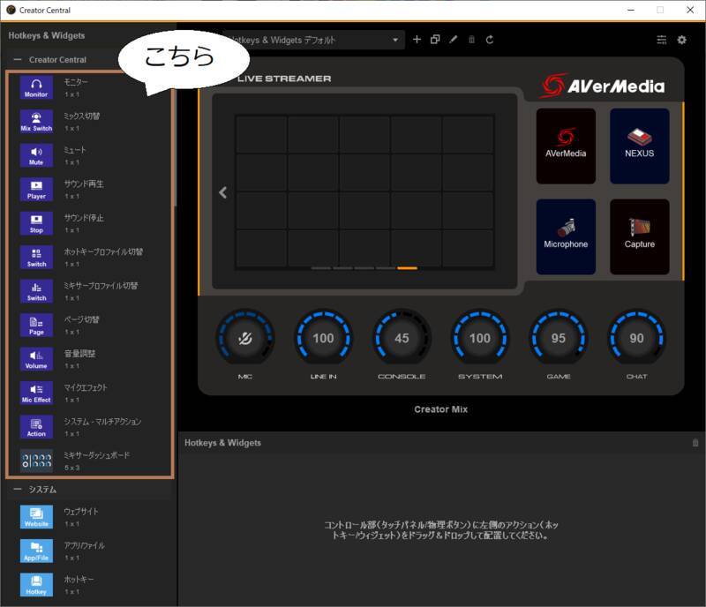Choose the Volume adjustment widget icon

click(x=36, y=359)
